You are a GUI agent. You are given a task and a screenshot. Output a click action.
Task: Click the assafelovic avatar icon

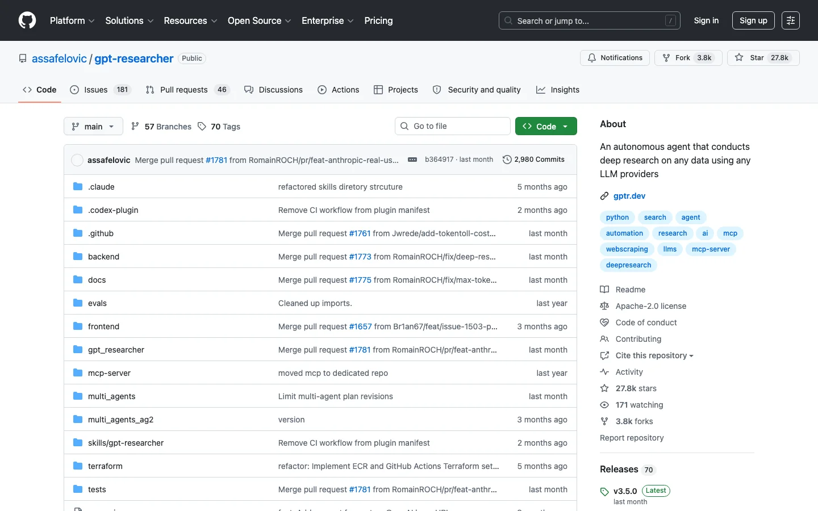pos(77,160)
